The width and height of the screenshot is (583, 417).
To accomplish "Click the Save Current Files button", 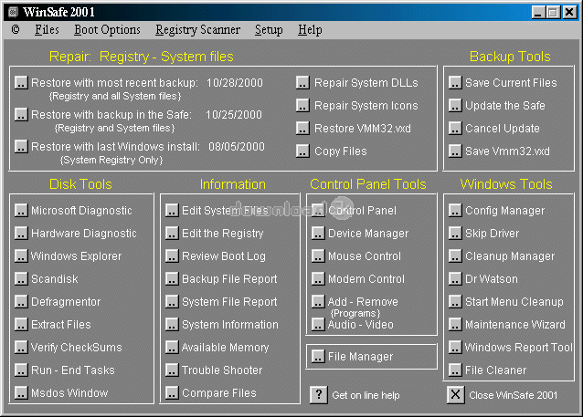I will 455,82.
